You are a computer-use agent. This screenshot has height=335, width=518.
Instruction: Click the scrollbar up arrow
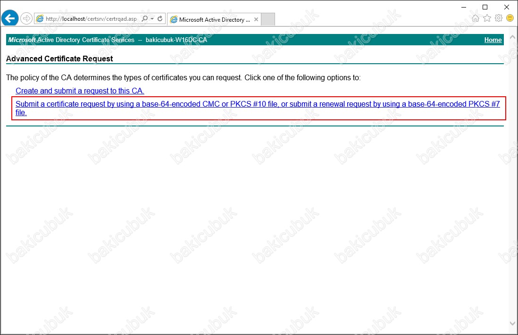point(512,37)
